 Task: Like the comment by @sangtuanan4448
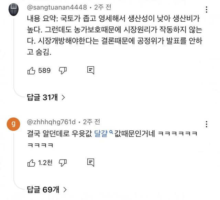click(31, 71)
